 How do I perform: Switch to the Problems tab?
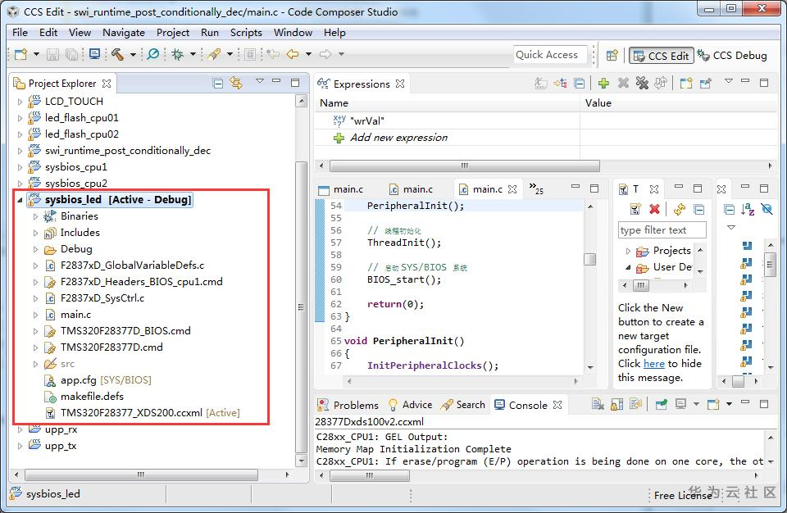pyautogui.click(x=348, y=405)
